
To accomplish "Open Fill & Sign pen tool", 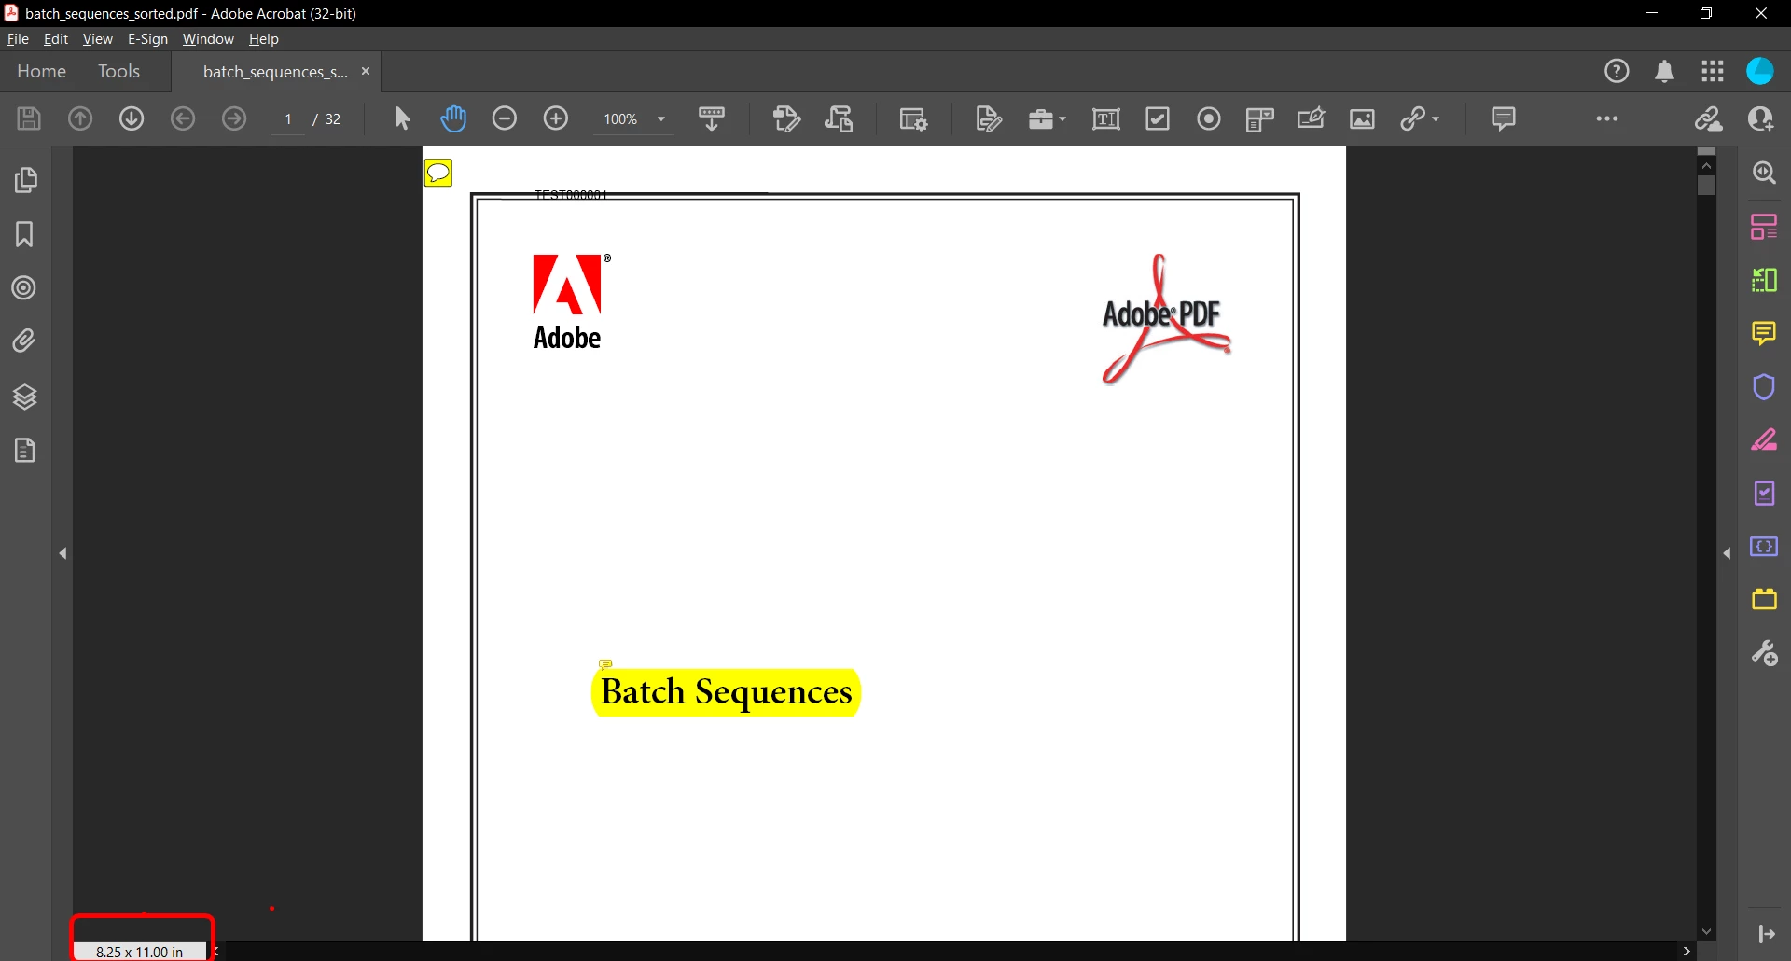I will pyautogui.click(x=1764, y=440).
